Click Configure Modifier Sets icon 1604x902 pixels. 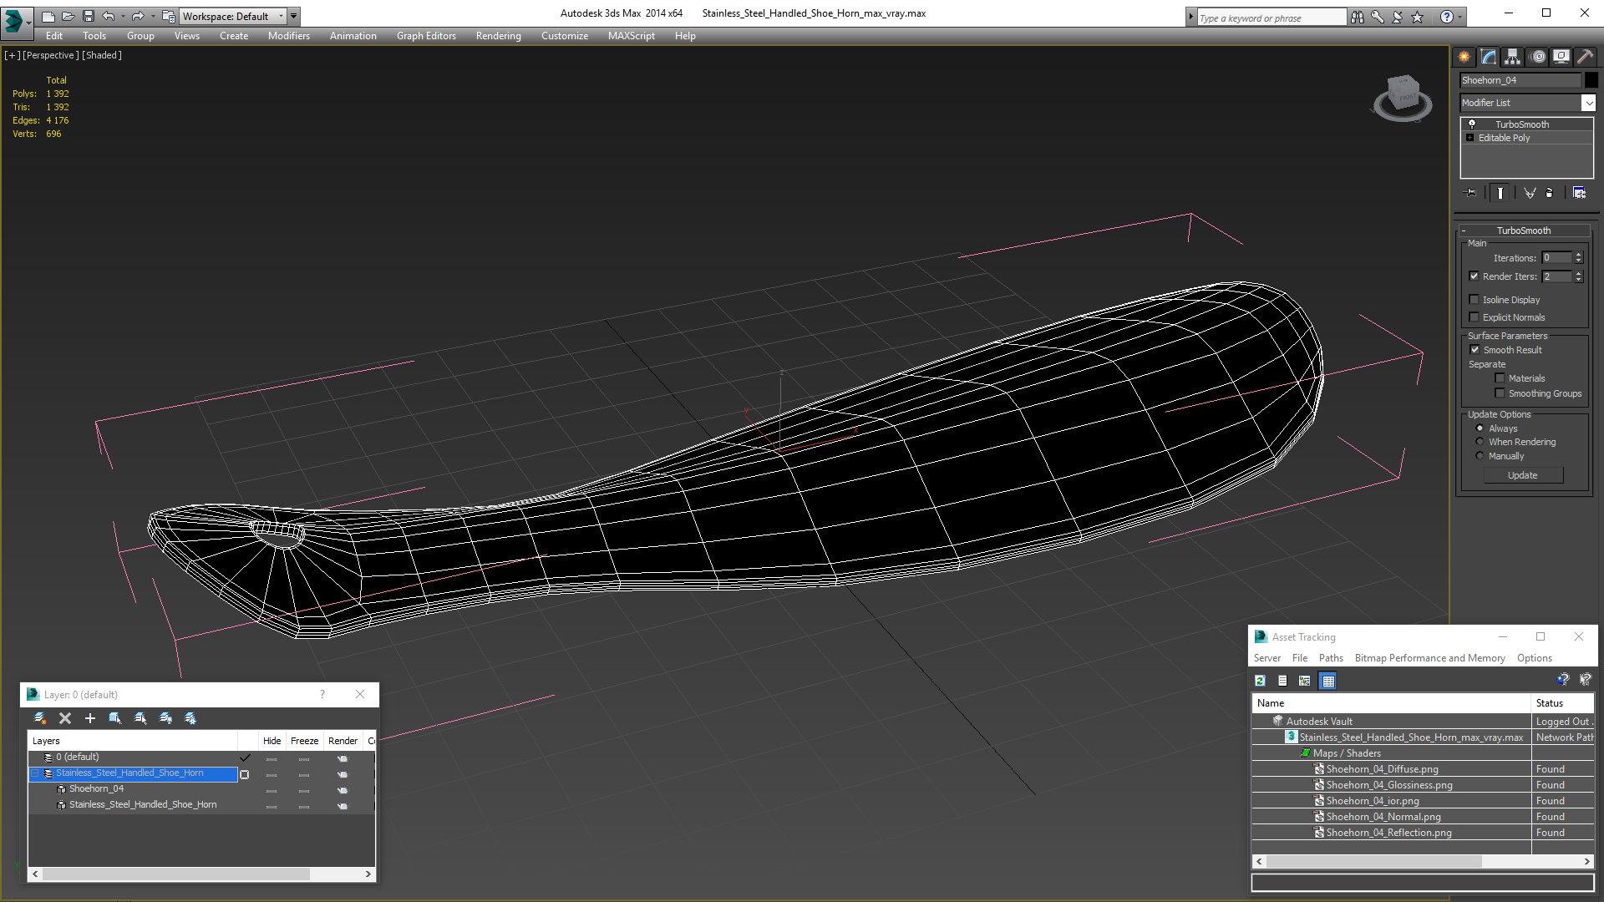click(x=1579, y=193)
